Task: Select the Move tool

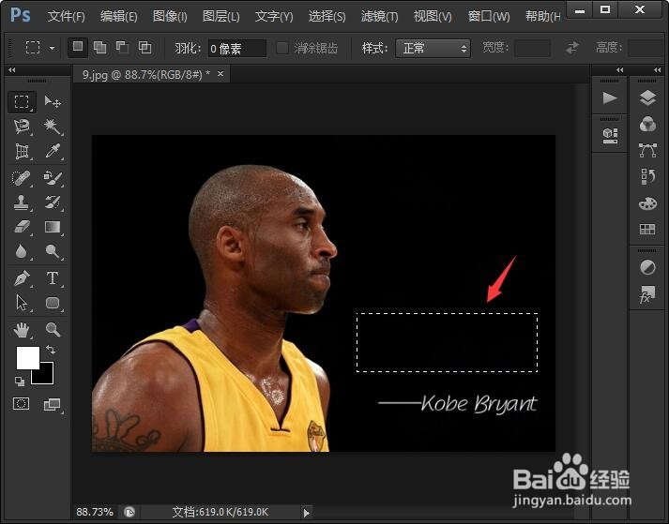Action: [53, 102]
